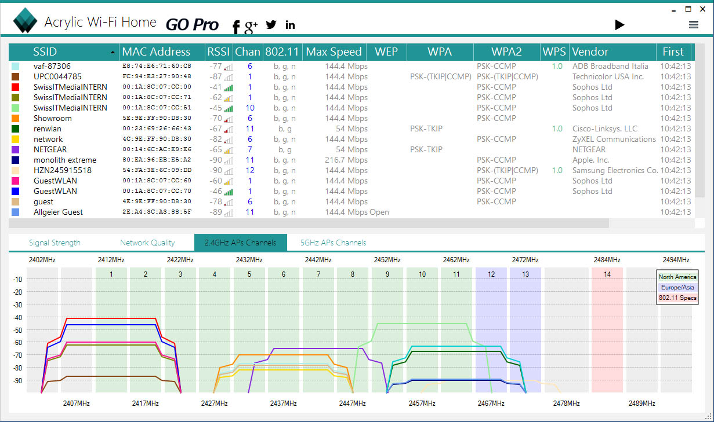Click the brown color swatch for UPC0044785
714x422 pixels.
tap(15, 77)
